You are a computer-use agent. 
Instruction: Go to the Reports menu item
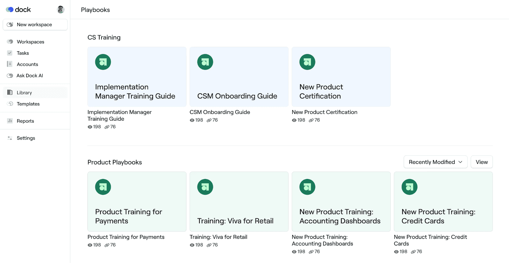pos(25,121)
